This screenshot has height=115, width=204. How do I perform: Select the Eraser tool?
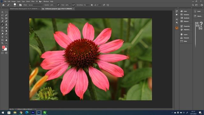[6, 28]
